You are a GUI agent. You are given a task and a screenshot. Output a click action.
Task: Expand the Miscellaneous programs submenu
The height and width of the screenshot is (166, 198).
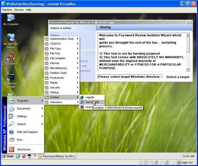(x=62, y=68)
